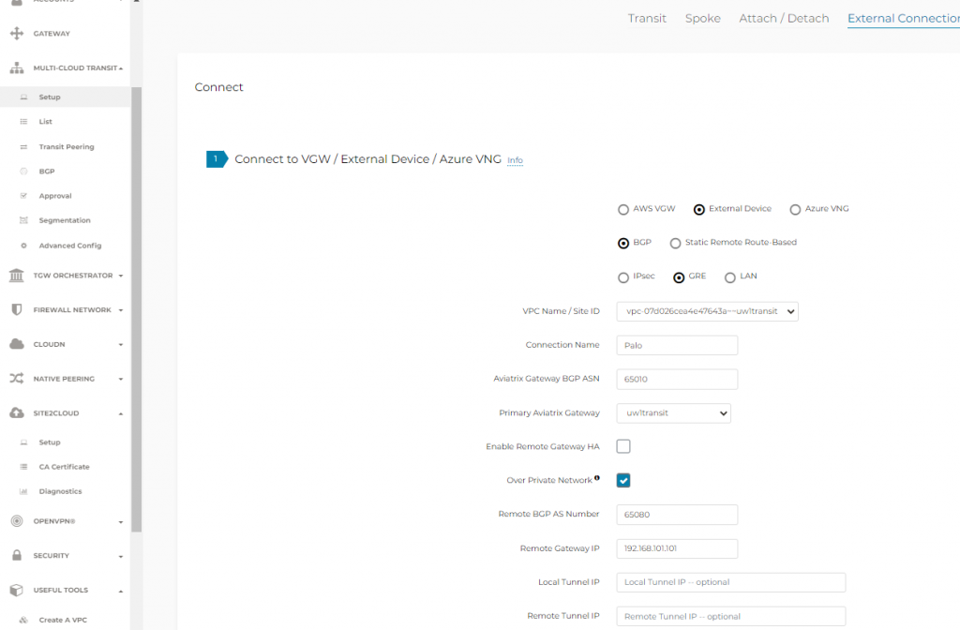Image resolution: width=960 pixels, height=630 pixels.
Task: Open the Transit Peering menu item
Action: (67, 147)
